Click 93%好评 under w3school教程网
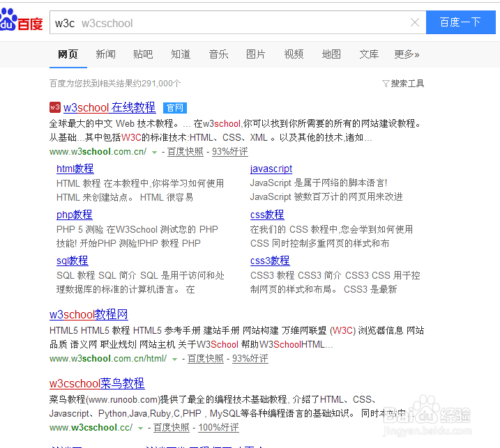 click(x=250, y=359)
